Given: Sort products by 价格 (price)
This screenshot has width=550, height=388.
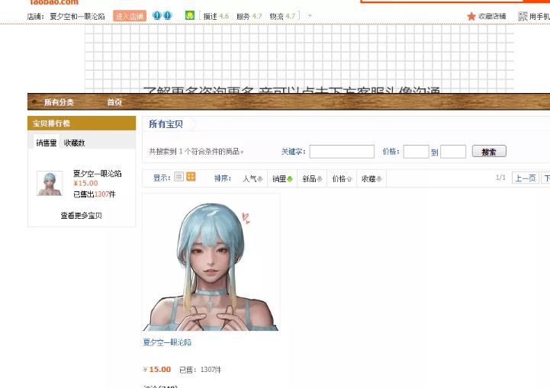Looking at the screenshot, I should [x=342, y=178].
